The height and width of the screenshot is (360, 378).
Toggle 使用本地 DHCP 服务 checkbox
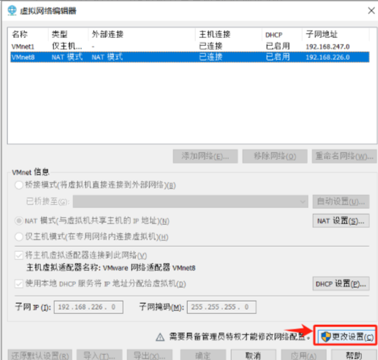pyautogui.click(x=19, y=284)
